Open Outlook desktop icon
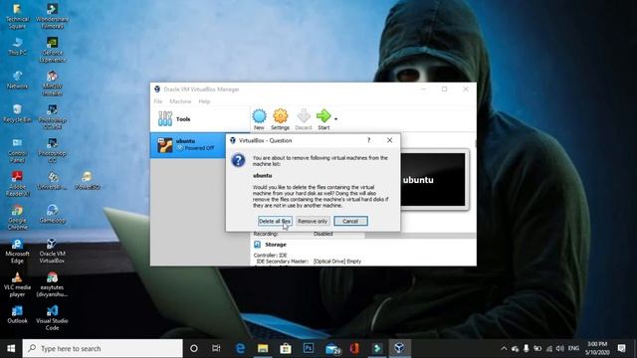 pos(17,314)
